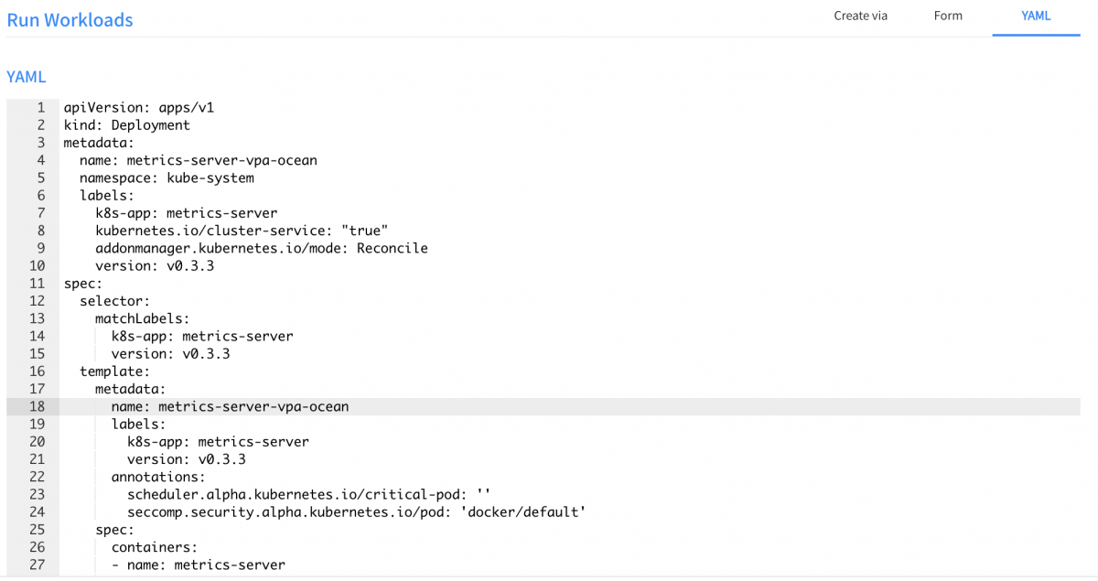Switch to the Form tab
This screenshot has height=581, width=1098.
tap(948, 16)
